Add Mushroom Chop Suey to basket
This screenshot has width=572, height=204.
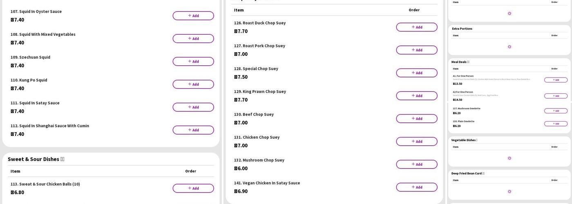coord(416,164)
